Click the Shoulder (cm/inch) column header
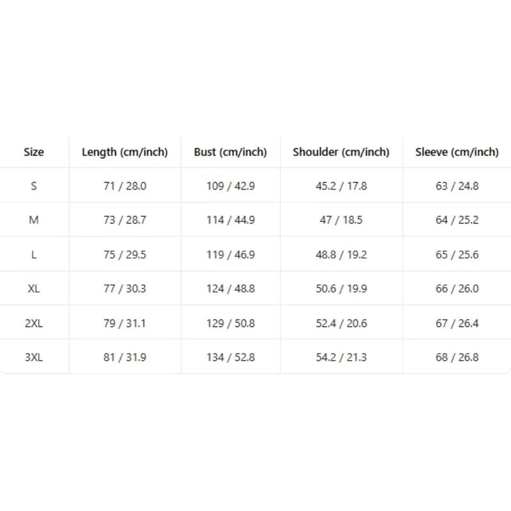This screenshot has width=511, height=511. pos(341,152)
